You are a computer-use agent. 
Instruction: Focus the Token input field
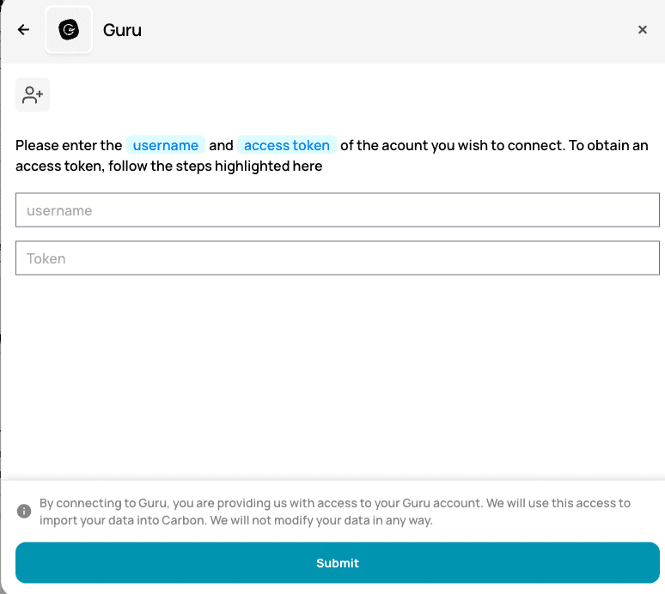(337, 258)
